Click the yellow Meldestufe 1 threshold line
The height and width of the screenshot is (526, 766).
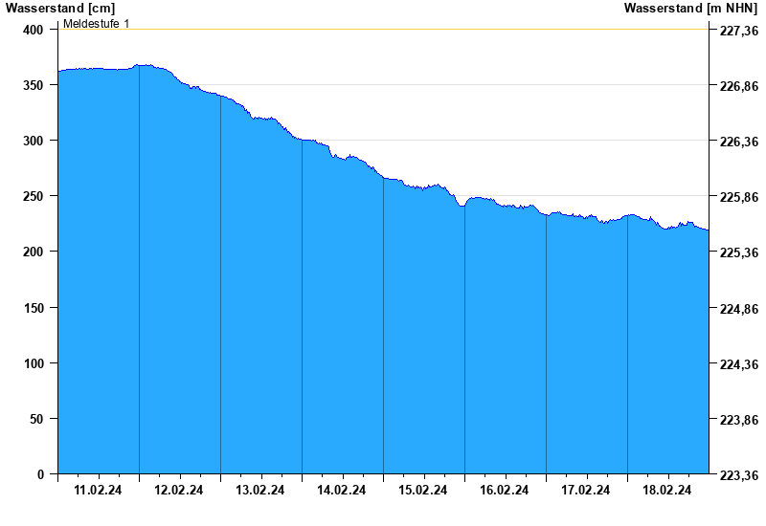click(384, 30)
